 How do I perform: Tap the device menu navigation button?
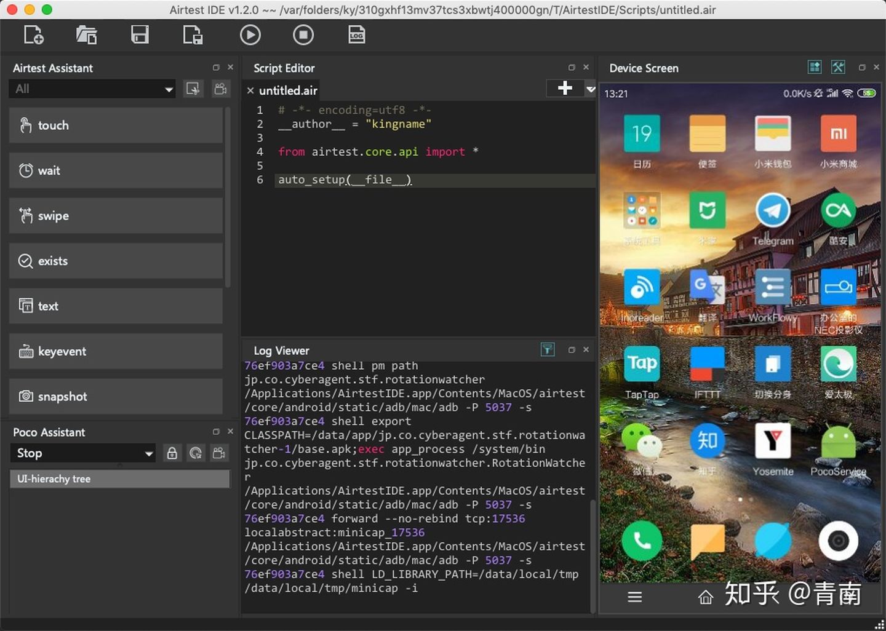pyautogui.click(x=635, y=597)
